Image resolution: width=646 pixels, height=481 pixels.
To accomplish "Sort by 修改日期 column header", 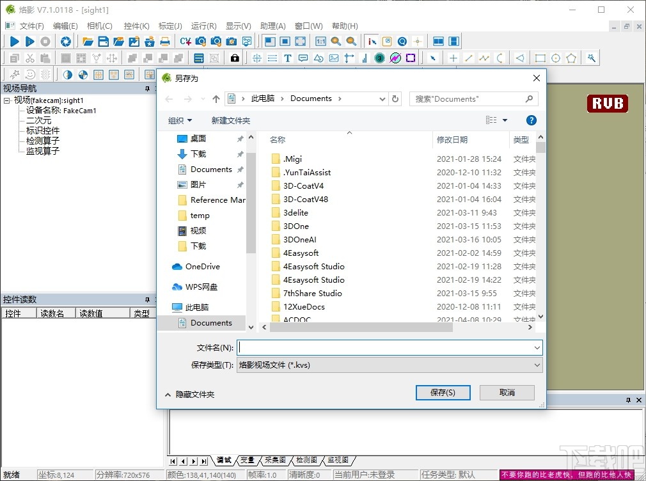I will tap(452, 139).
